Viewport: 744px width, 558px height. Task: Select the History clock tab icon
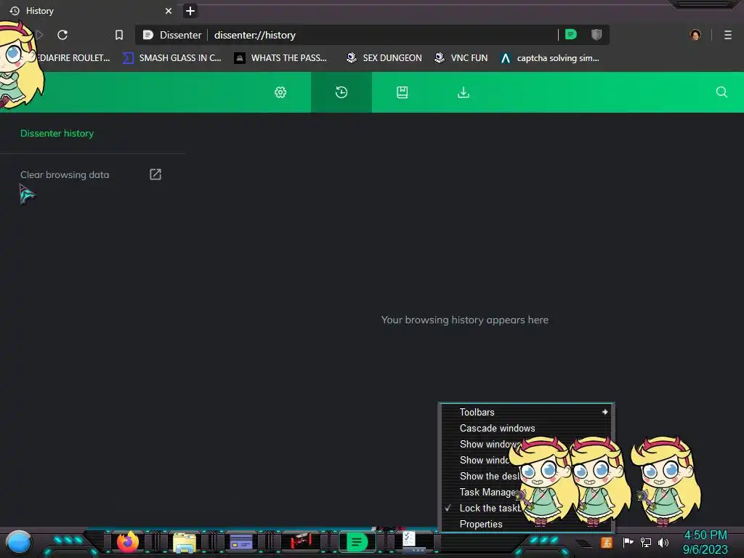[341, 92]
